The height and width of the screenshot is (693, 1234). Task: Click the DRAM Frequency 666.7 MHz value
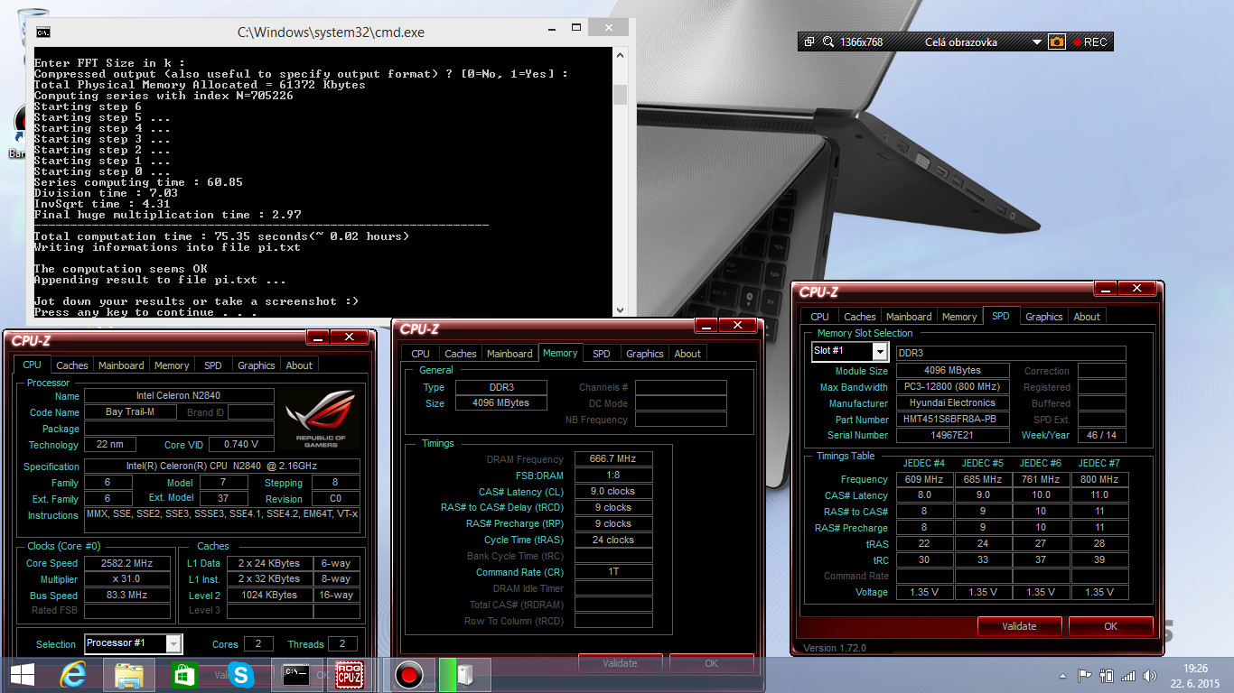(613, 459)
